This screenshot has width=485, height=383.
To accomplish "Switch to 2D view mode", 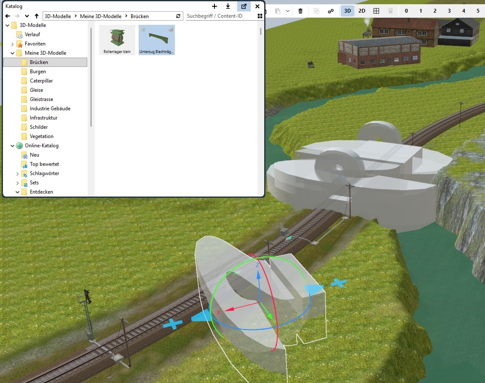I will tap(362, 11).
